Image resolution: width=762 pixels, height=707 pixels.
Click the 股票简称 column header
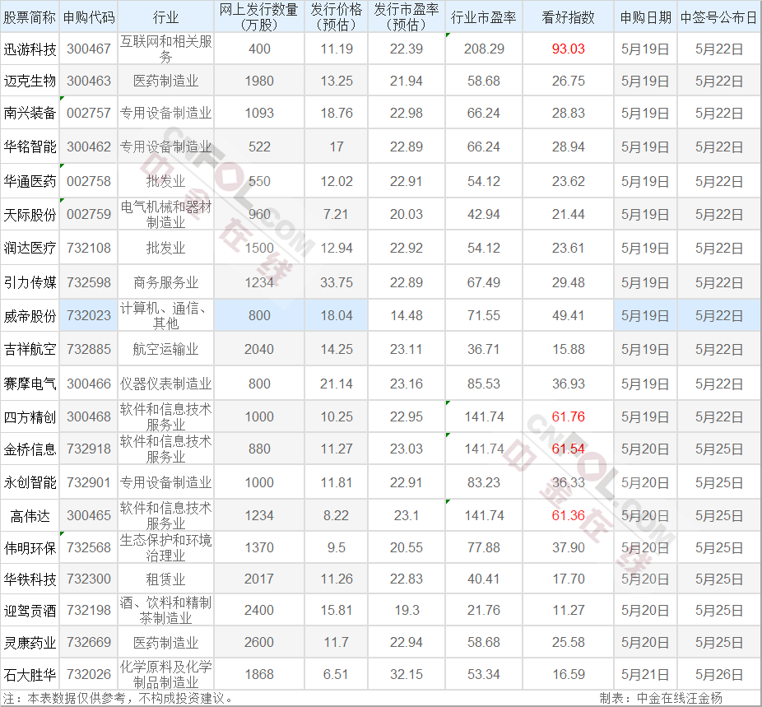tap(30, 18)
